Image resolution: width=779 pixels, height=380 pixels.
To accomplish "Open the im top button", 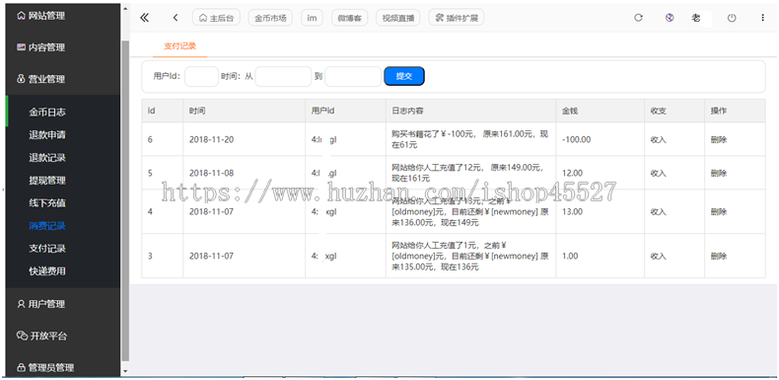I will click(312, 18).
